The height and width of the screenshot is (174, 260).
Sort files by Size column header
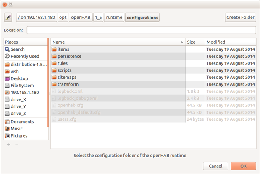tap(195, 42)
